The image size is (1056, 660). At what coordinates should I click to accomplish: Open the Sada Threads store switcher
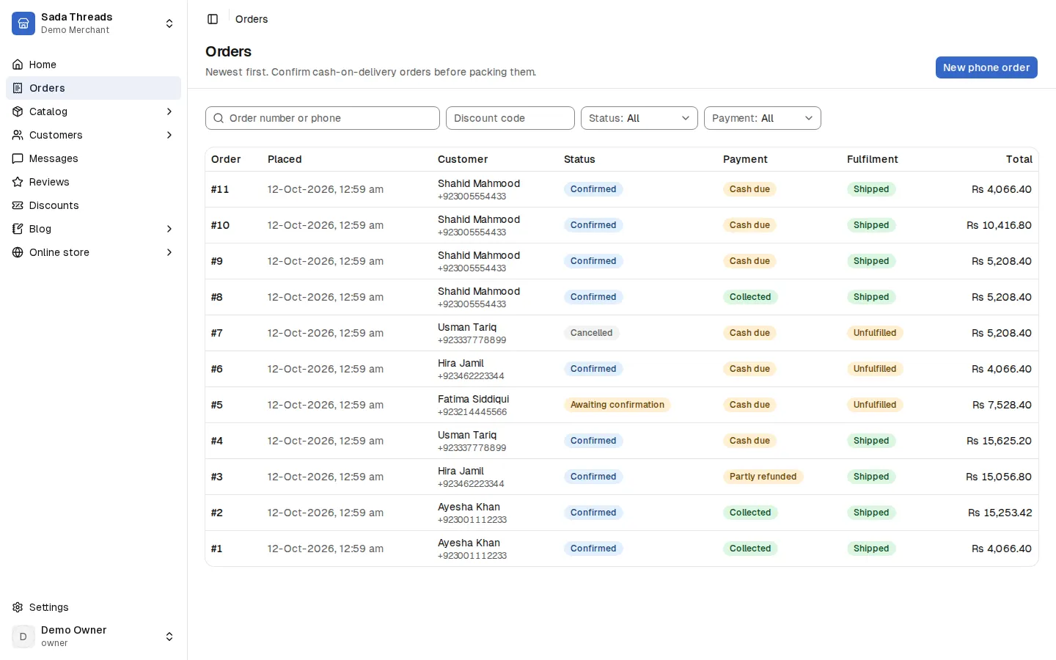(93, 23)
